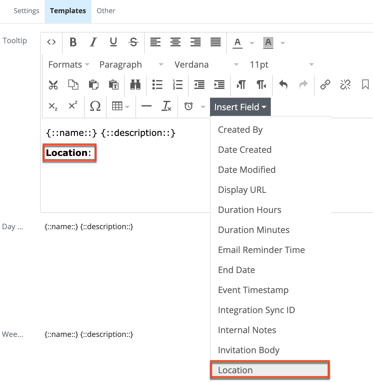
Task: Toggle underline formatting
Action: tap(113, 42)
